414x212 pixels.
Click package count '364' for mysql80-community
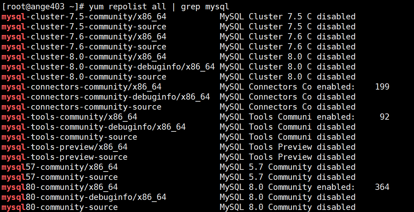coord(382,187)
